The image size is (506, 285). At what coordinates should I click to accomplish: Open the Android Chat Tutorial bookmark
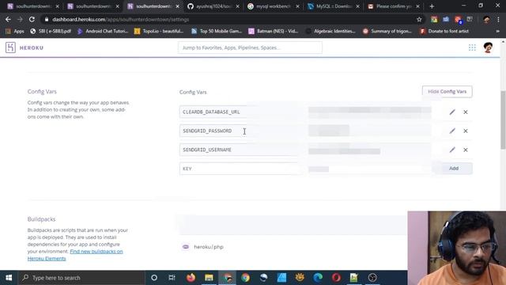[103, 31]
